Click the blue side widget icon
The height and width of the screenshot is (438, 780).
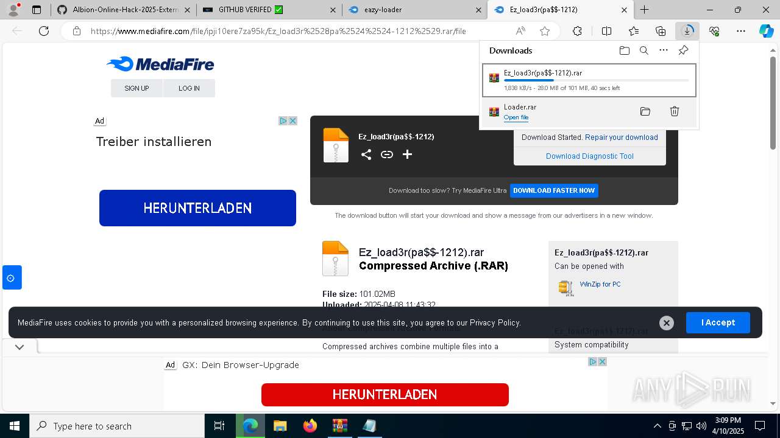tap(11, 277)
